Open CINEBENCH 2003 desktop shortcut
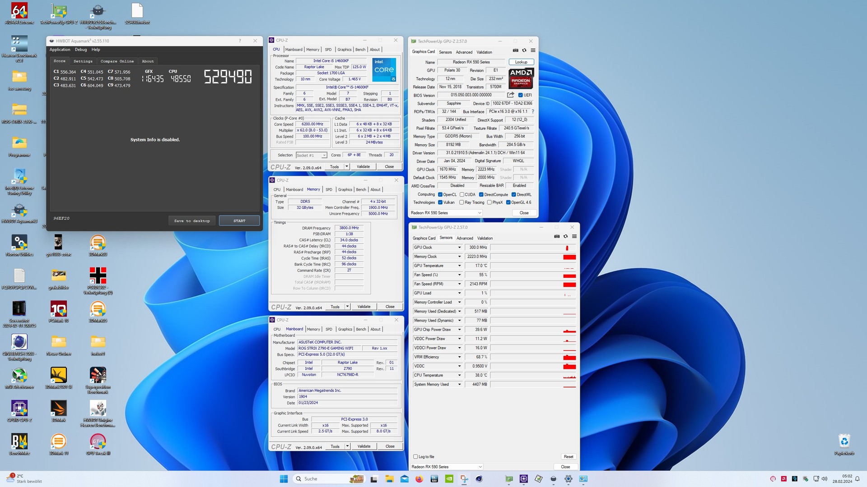 tap(19, 347)
